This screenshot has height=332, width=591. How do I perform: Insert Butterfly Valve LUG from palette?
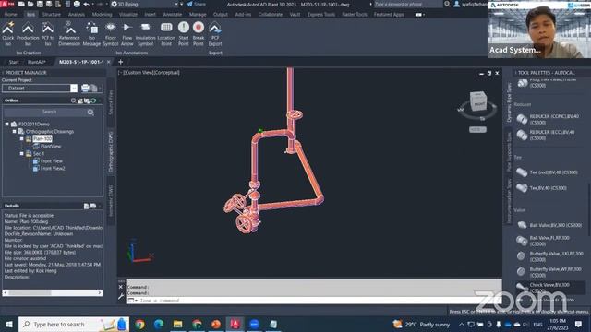pos(550,256)
